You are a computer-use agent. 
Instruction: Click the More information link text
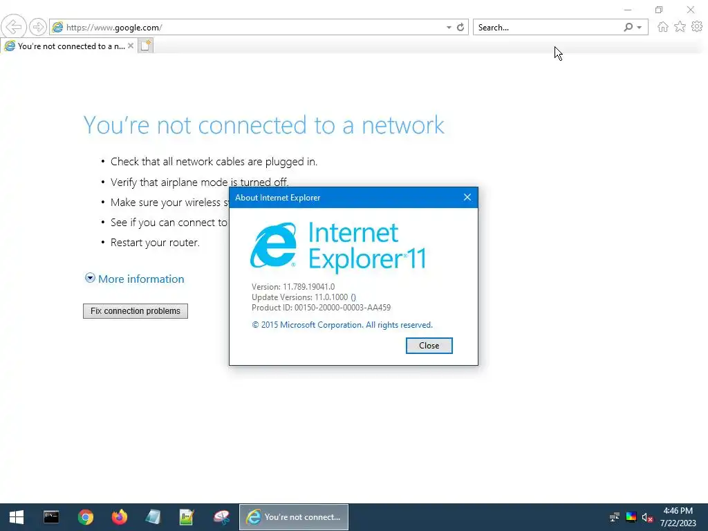[x=141, y=279]
